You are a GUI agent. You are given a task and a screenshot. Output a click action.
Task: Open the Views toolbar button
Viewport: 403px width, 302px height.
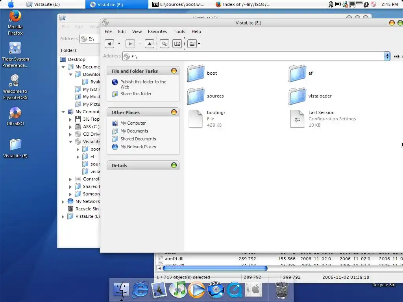point(192,44)
